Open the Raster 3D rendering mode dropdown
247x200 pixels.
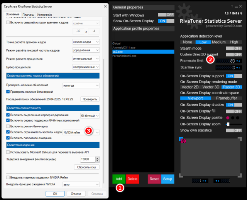pos(232,87)
